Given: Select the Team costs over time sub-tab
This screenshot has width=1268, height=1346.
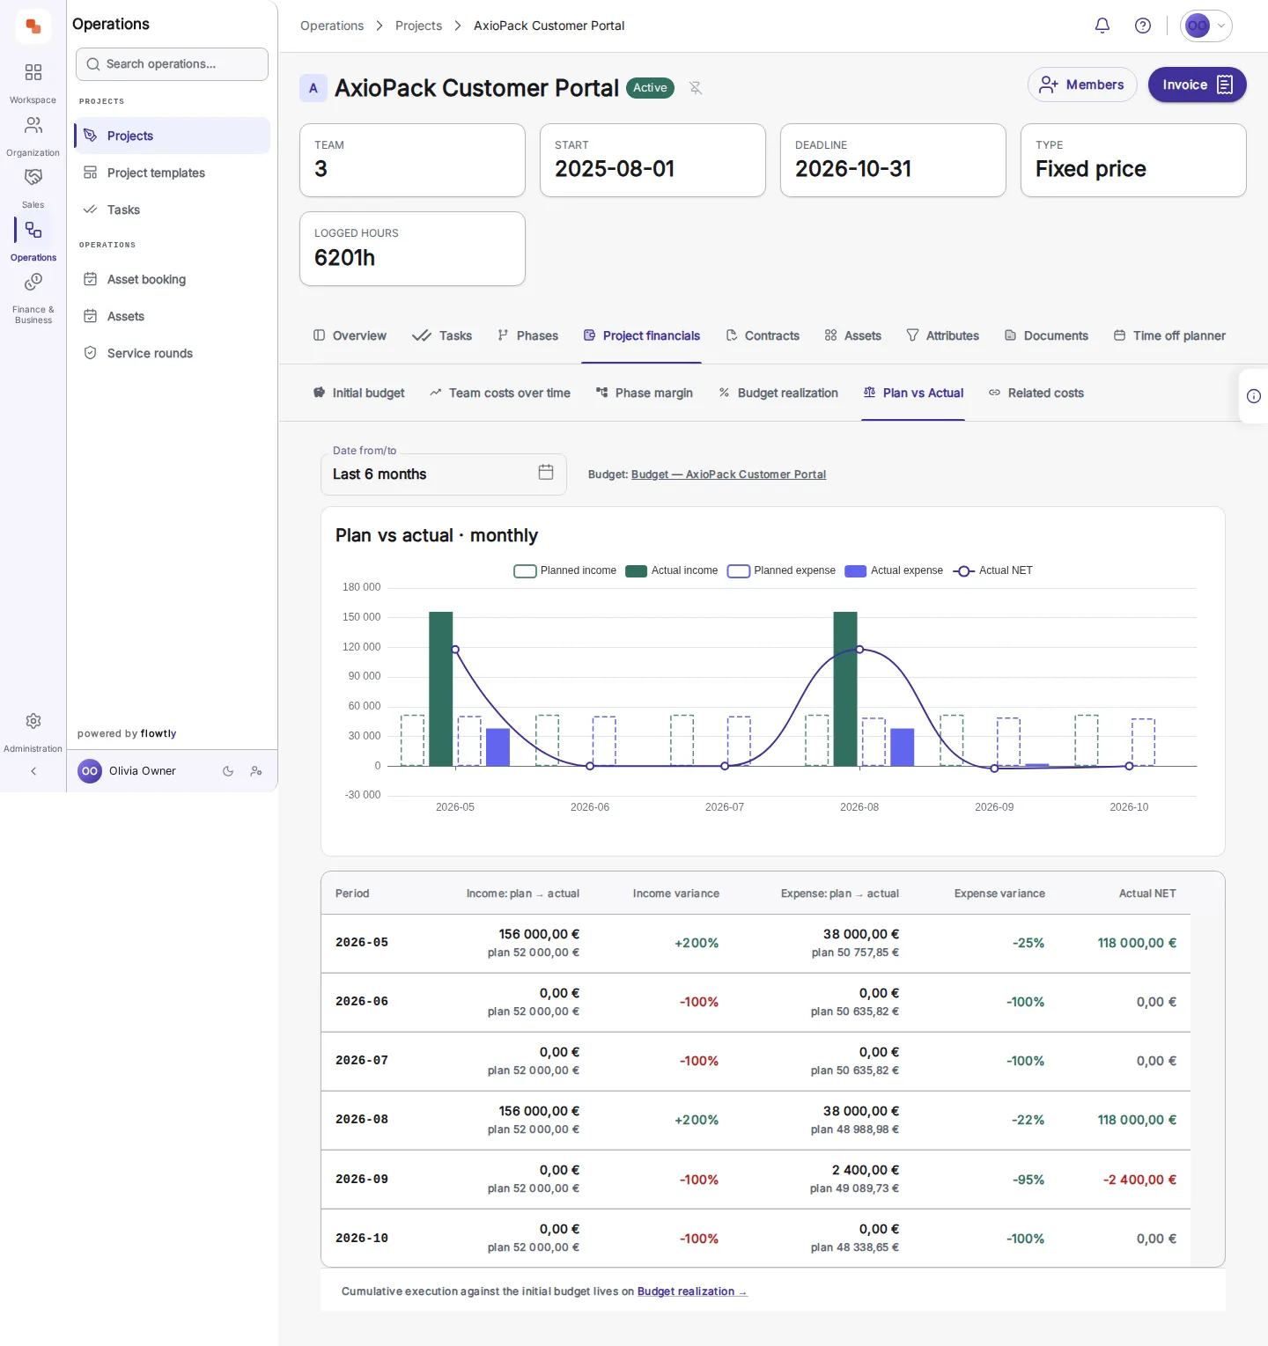Looking at the screenshot, I should point(500,393).
